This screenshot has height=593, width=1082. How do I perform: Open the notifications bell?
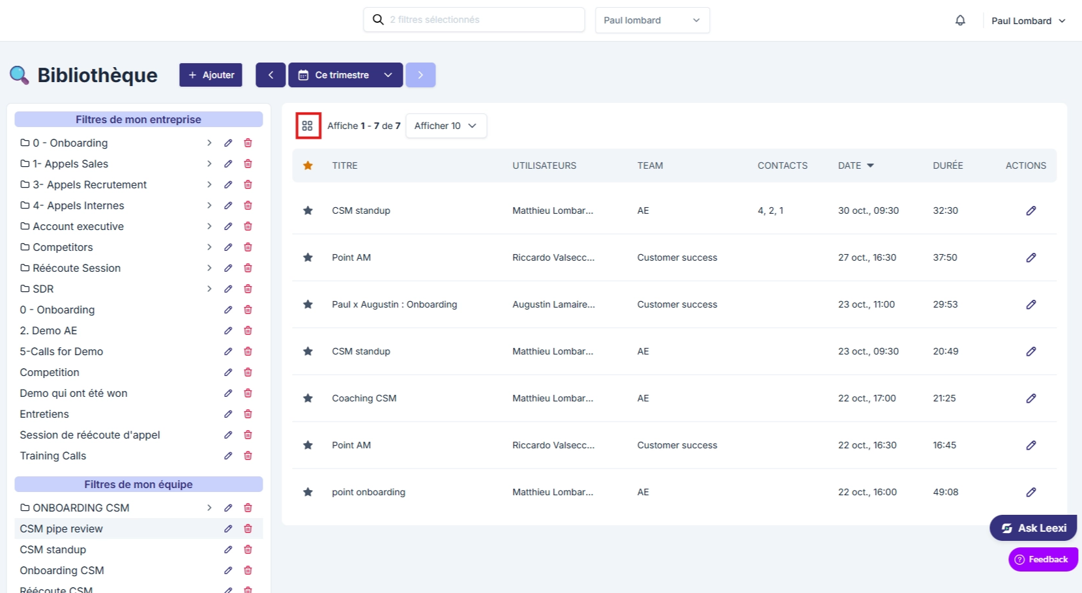pos(960,20)
